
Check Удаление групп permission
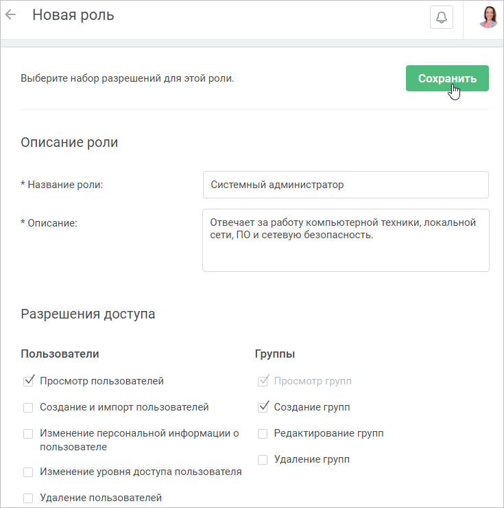coord(263,460)
